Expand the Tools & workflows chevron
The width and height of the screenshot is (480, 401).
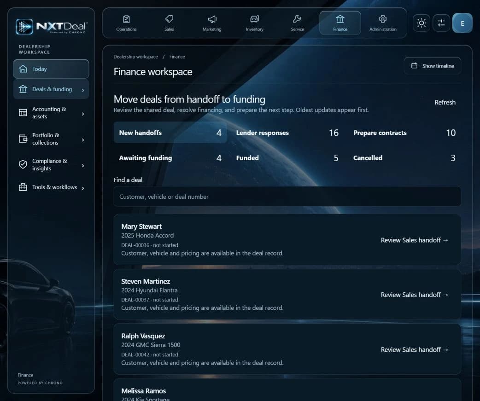(83, 188)
